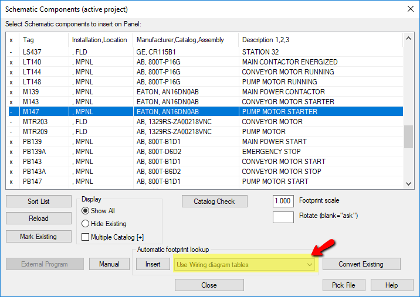Click the Manual button
This screenshot has height=297, width=420.
109,264
